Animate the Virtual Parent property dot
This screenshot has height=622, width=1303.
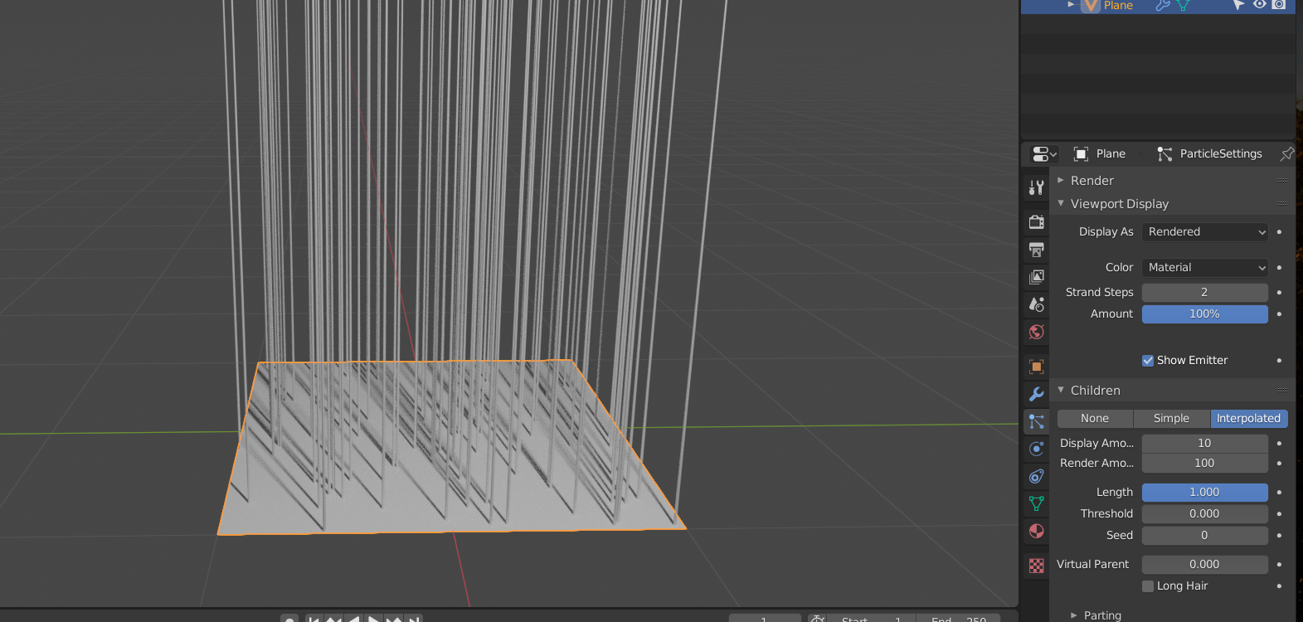1279,565
